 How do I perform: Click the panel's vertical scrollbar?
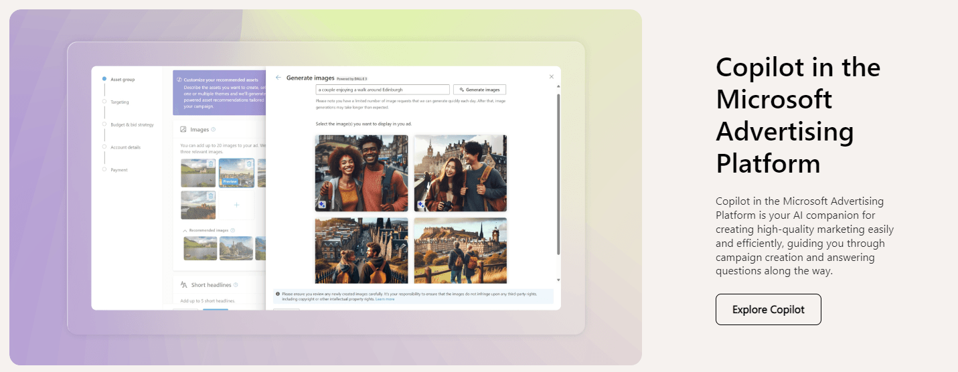(x=558, y=174)
